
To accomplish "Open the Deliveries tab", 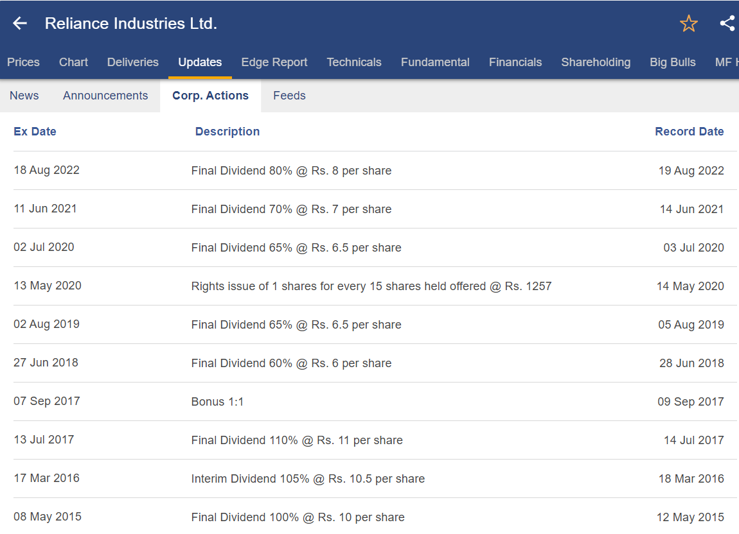I will click(x=133, y=62).
